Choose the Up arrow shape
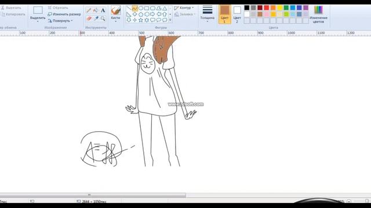Screen dimensions: 371x208 point(165,14)
